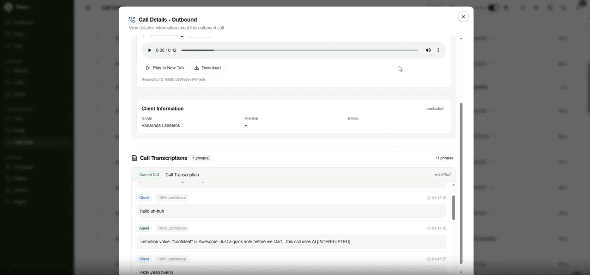The width and height of the screenshot is (590, 275).
Task: Mute the recording volume speaker icon
Action: pyautogui.click(x=428, y=50)
